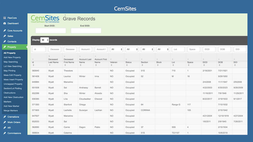Open Merge Markers link

(11, 111)
